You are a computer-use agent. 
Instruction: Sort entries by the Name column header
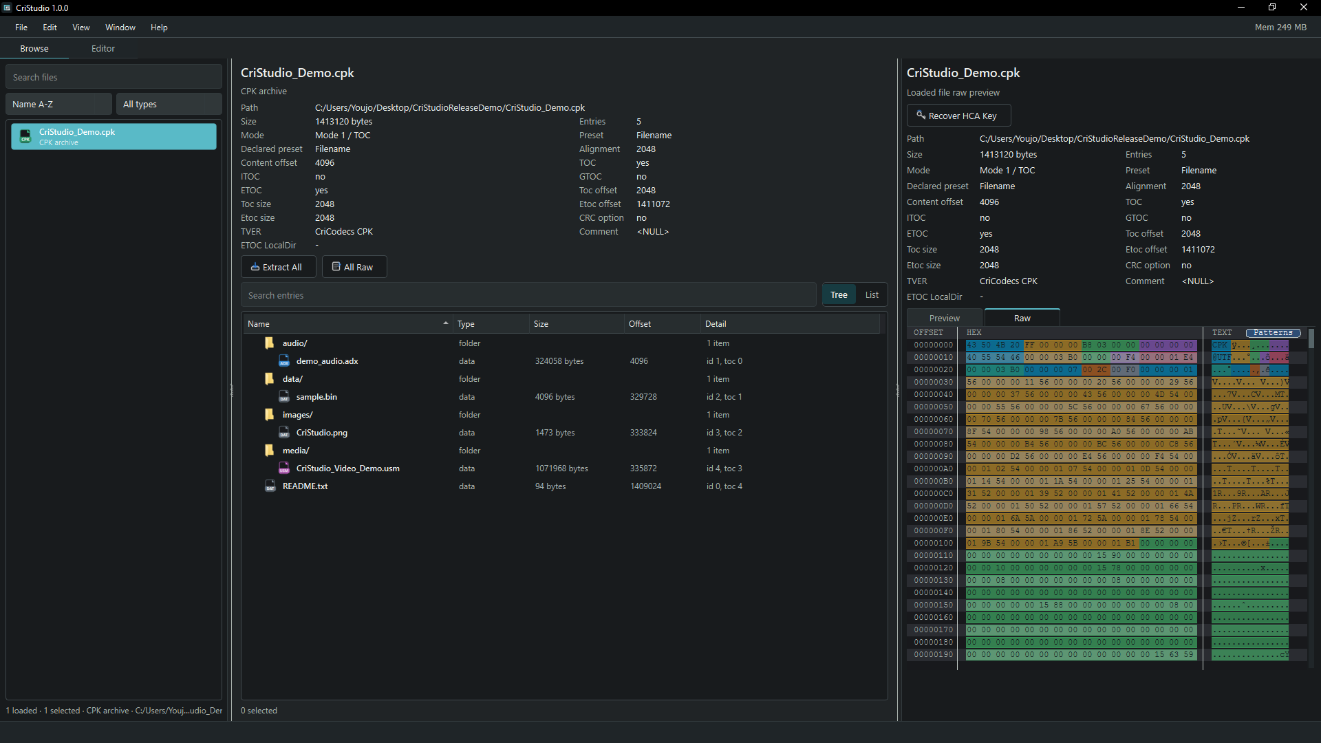click(x=347, y=323)
